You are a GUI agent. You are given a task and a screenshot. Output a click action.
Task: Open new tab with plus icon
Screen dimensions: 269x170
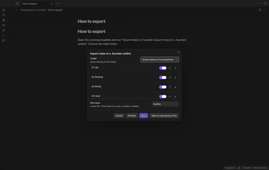click(x=58, y=3)
